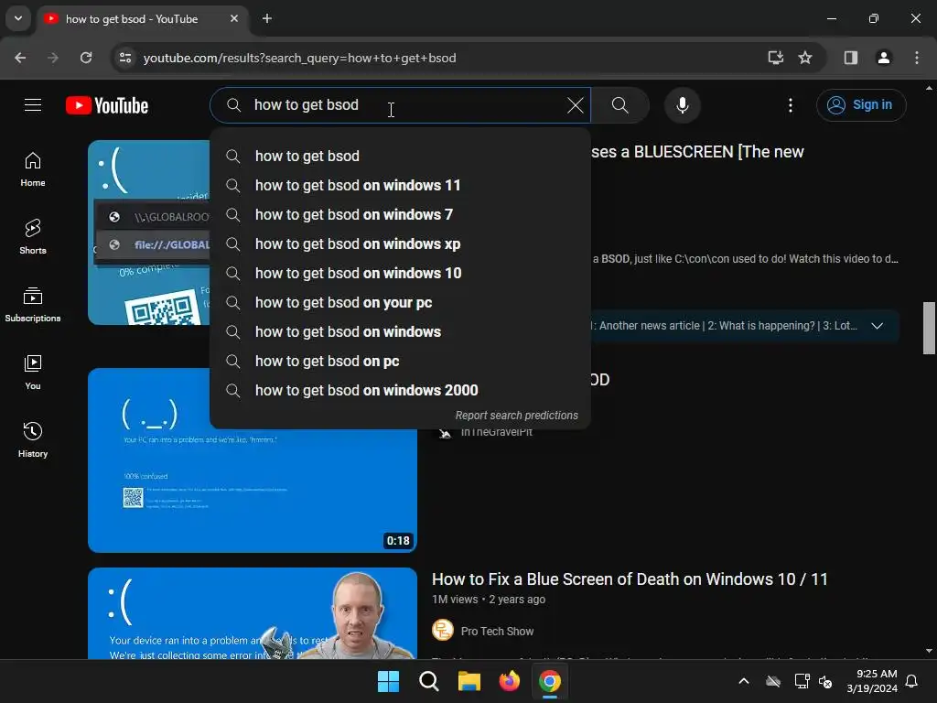Image resolution: width=937 pixels, height=703 pixels.
Task: Open the Chrome three-dot menu
Action: 917,58
